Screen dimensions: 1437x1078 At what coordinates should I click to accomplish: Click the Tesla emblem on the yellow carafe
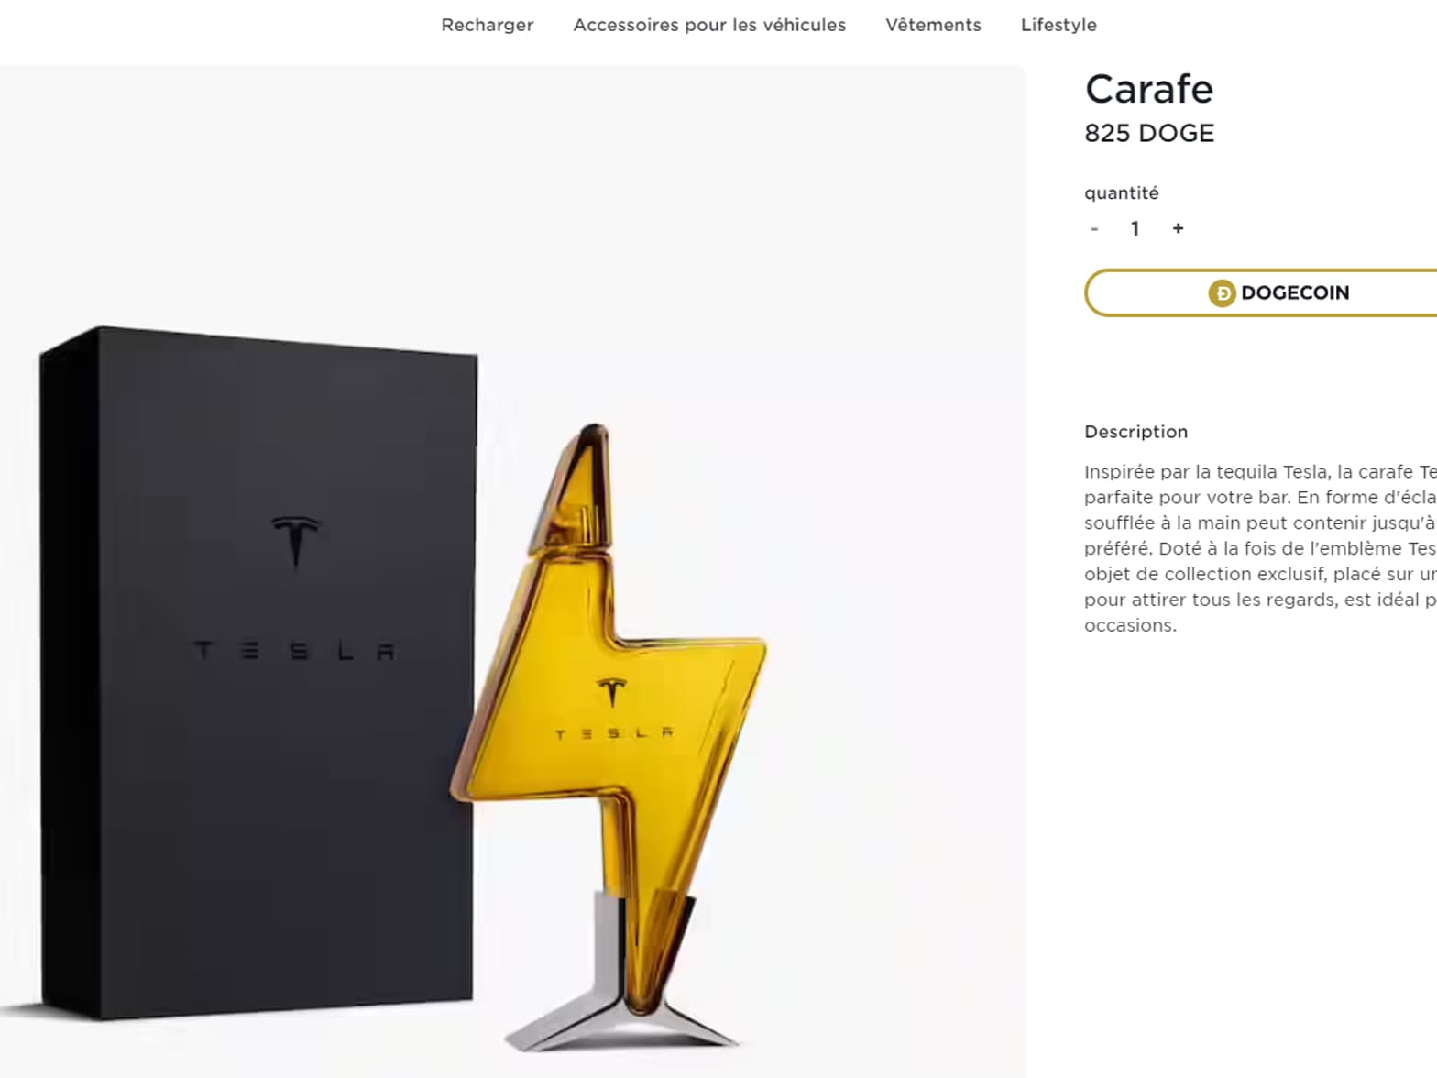click(611, 692)
